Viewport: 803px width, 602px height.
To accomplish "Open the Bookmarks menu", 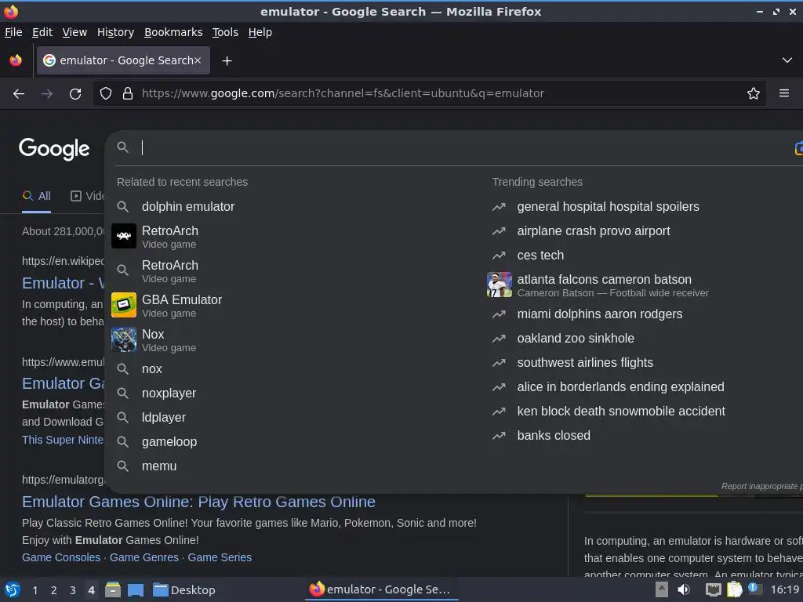I will pyautogui.click(x=173, y=32).
